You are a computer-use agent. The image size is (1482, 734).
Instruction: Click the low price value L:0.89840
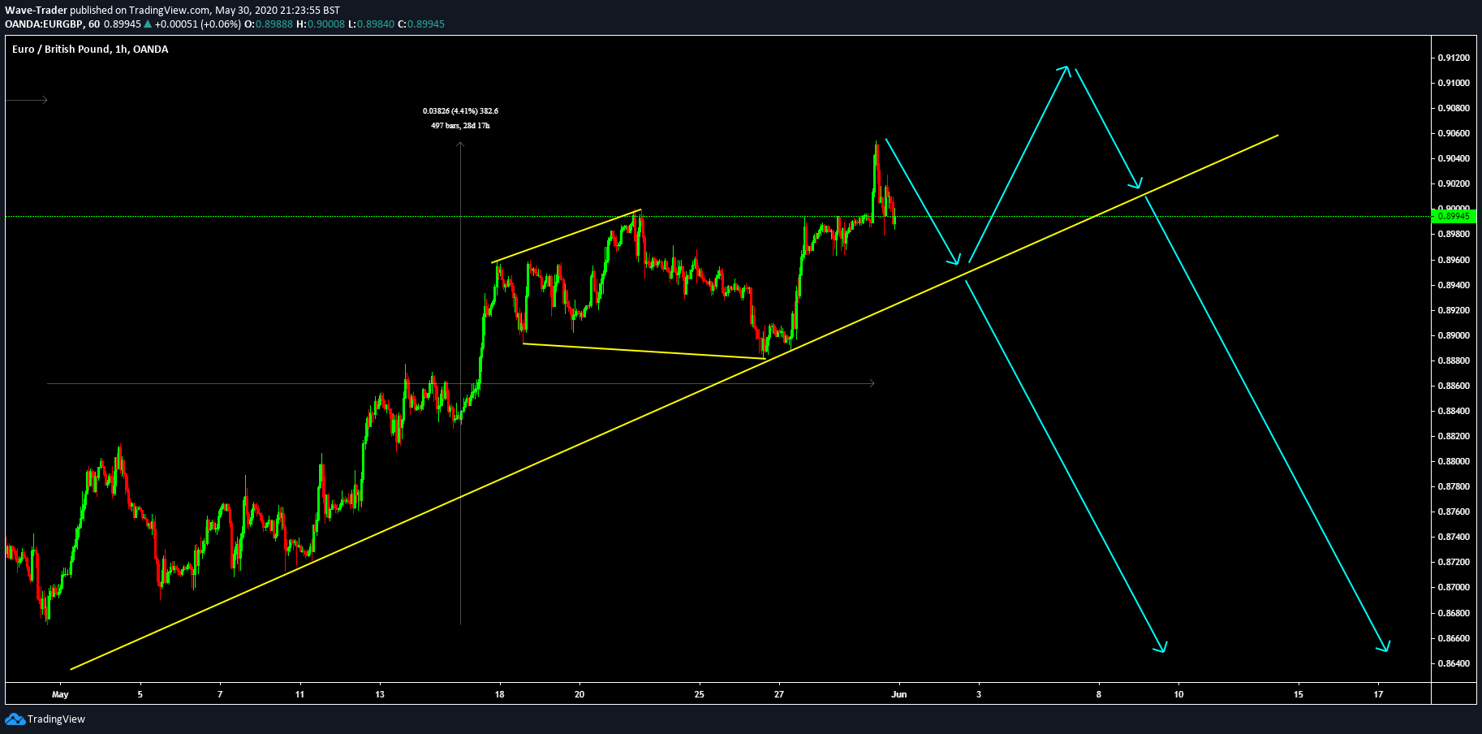point(371,24)
